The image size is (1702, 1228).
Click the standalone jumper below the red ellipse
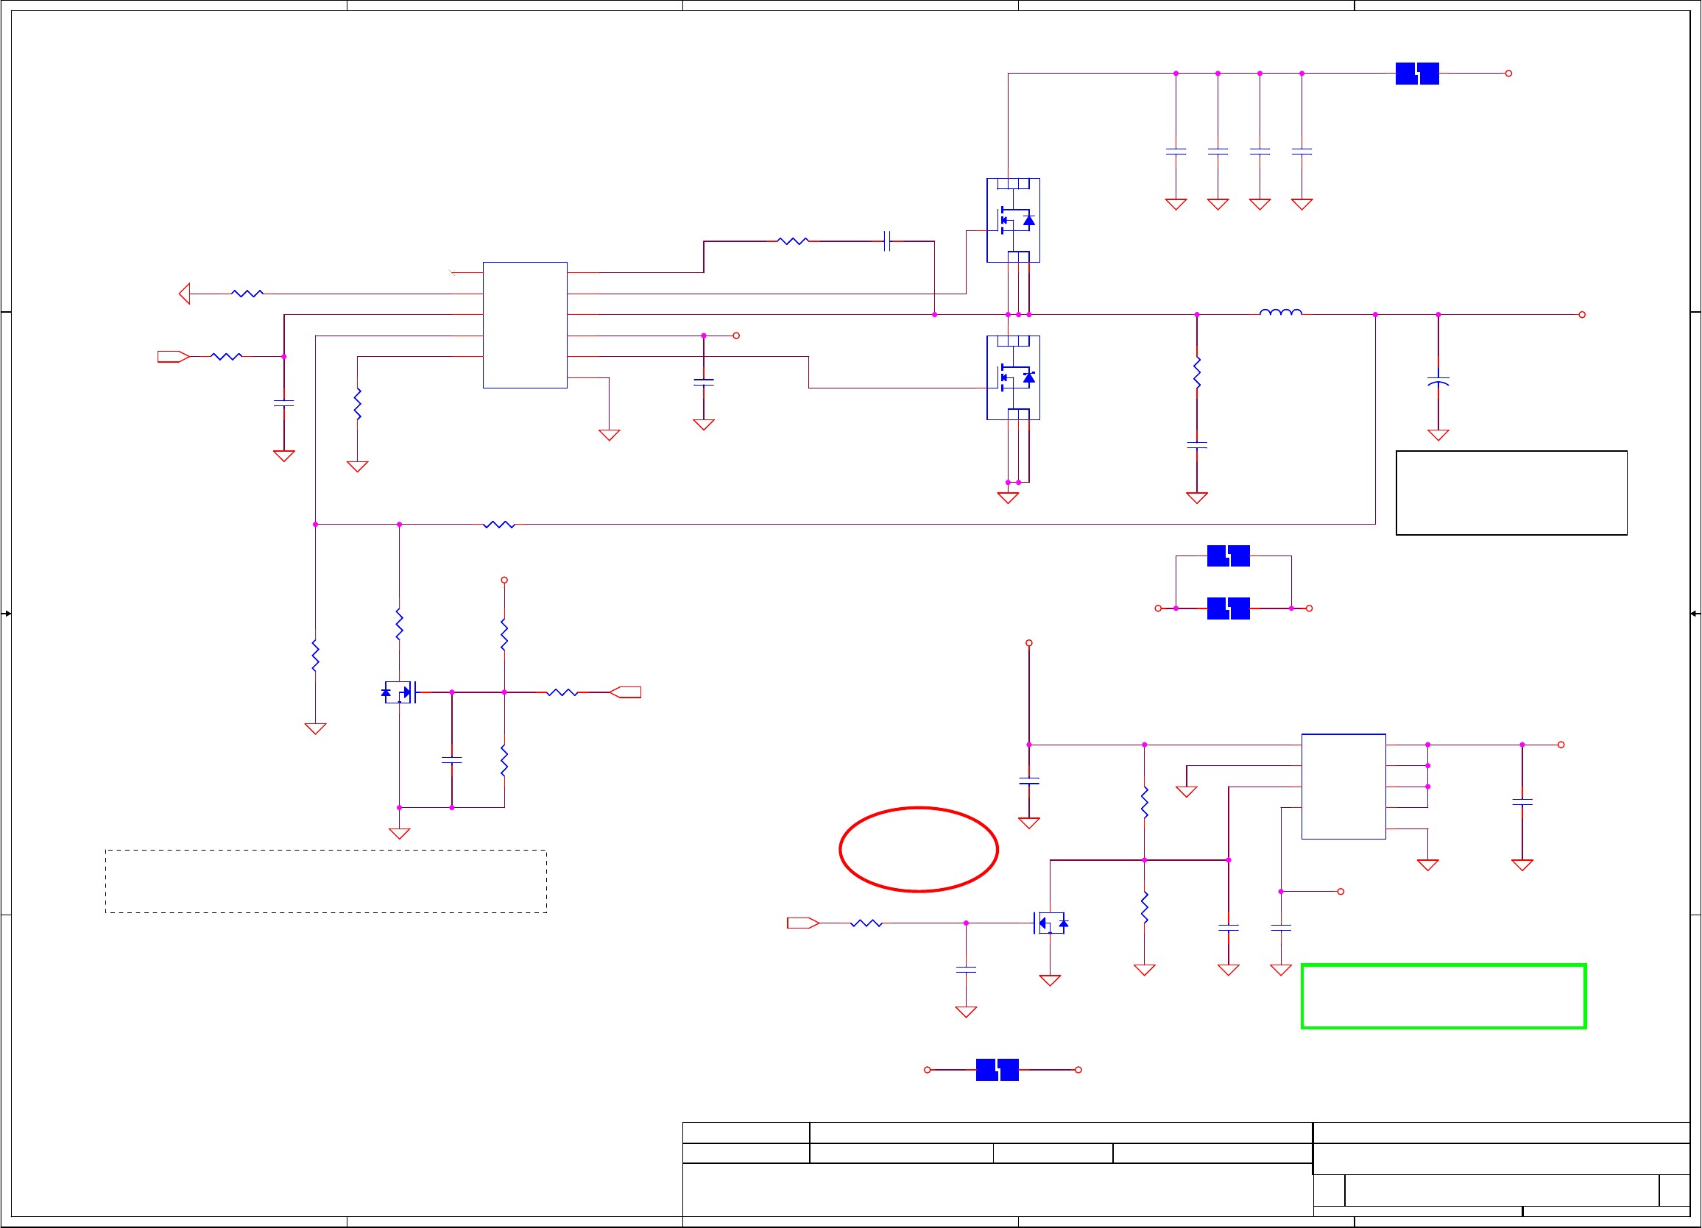coord(997,1070)
